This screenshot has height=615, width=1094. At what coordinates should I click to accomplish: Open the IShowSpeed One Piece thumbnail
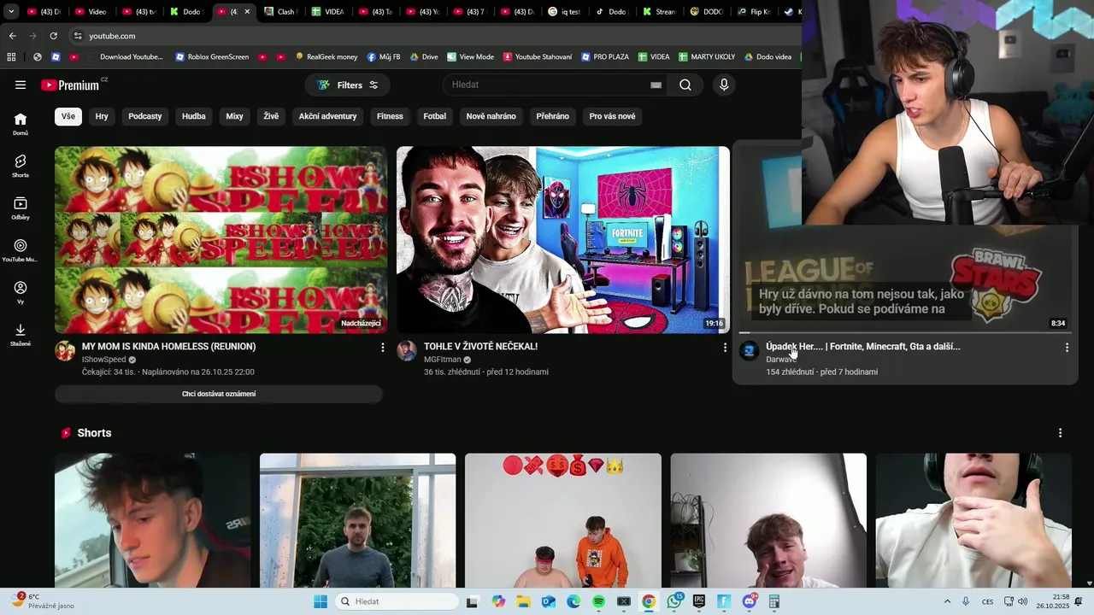point(221,240)
